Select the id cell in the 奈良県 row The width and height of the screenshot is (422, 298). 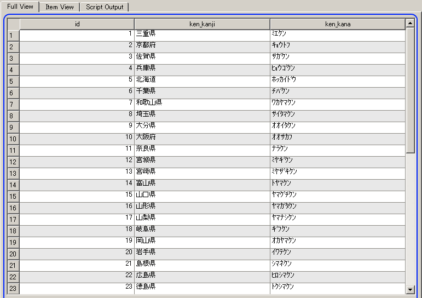tap(77, 151)
